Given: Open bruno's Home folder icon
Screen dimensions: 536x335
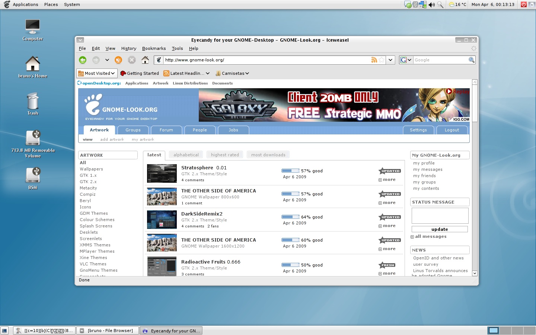Looking at the screenshot, I should click(x=33, y=64).
